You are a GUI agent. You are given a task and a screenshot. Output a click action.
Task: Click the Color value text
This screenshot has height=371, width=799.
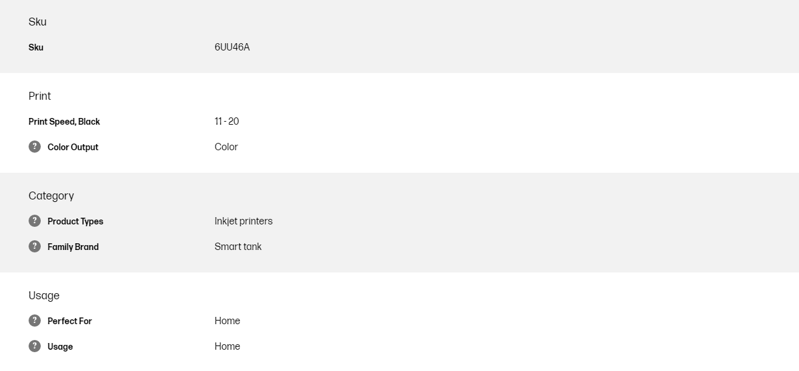click(x=226, y=147)
